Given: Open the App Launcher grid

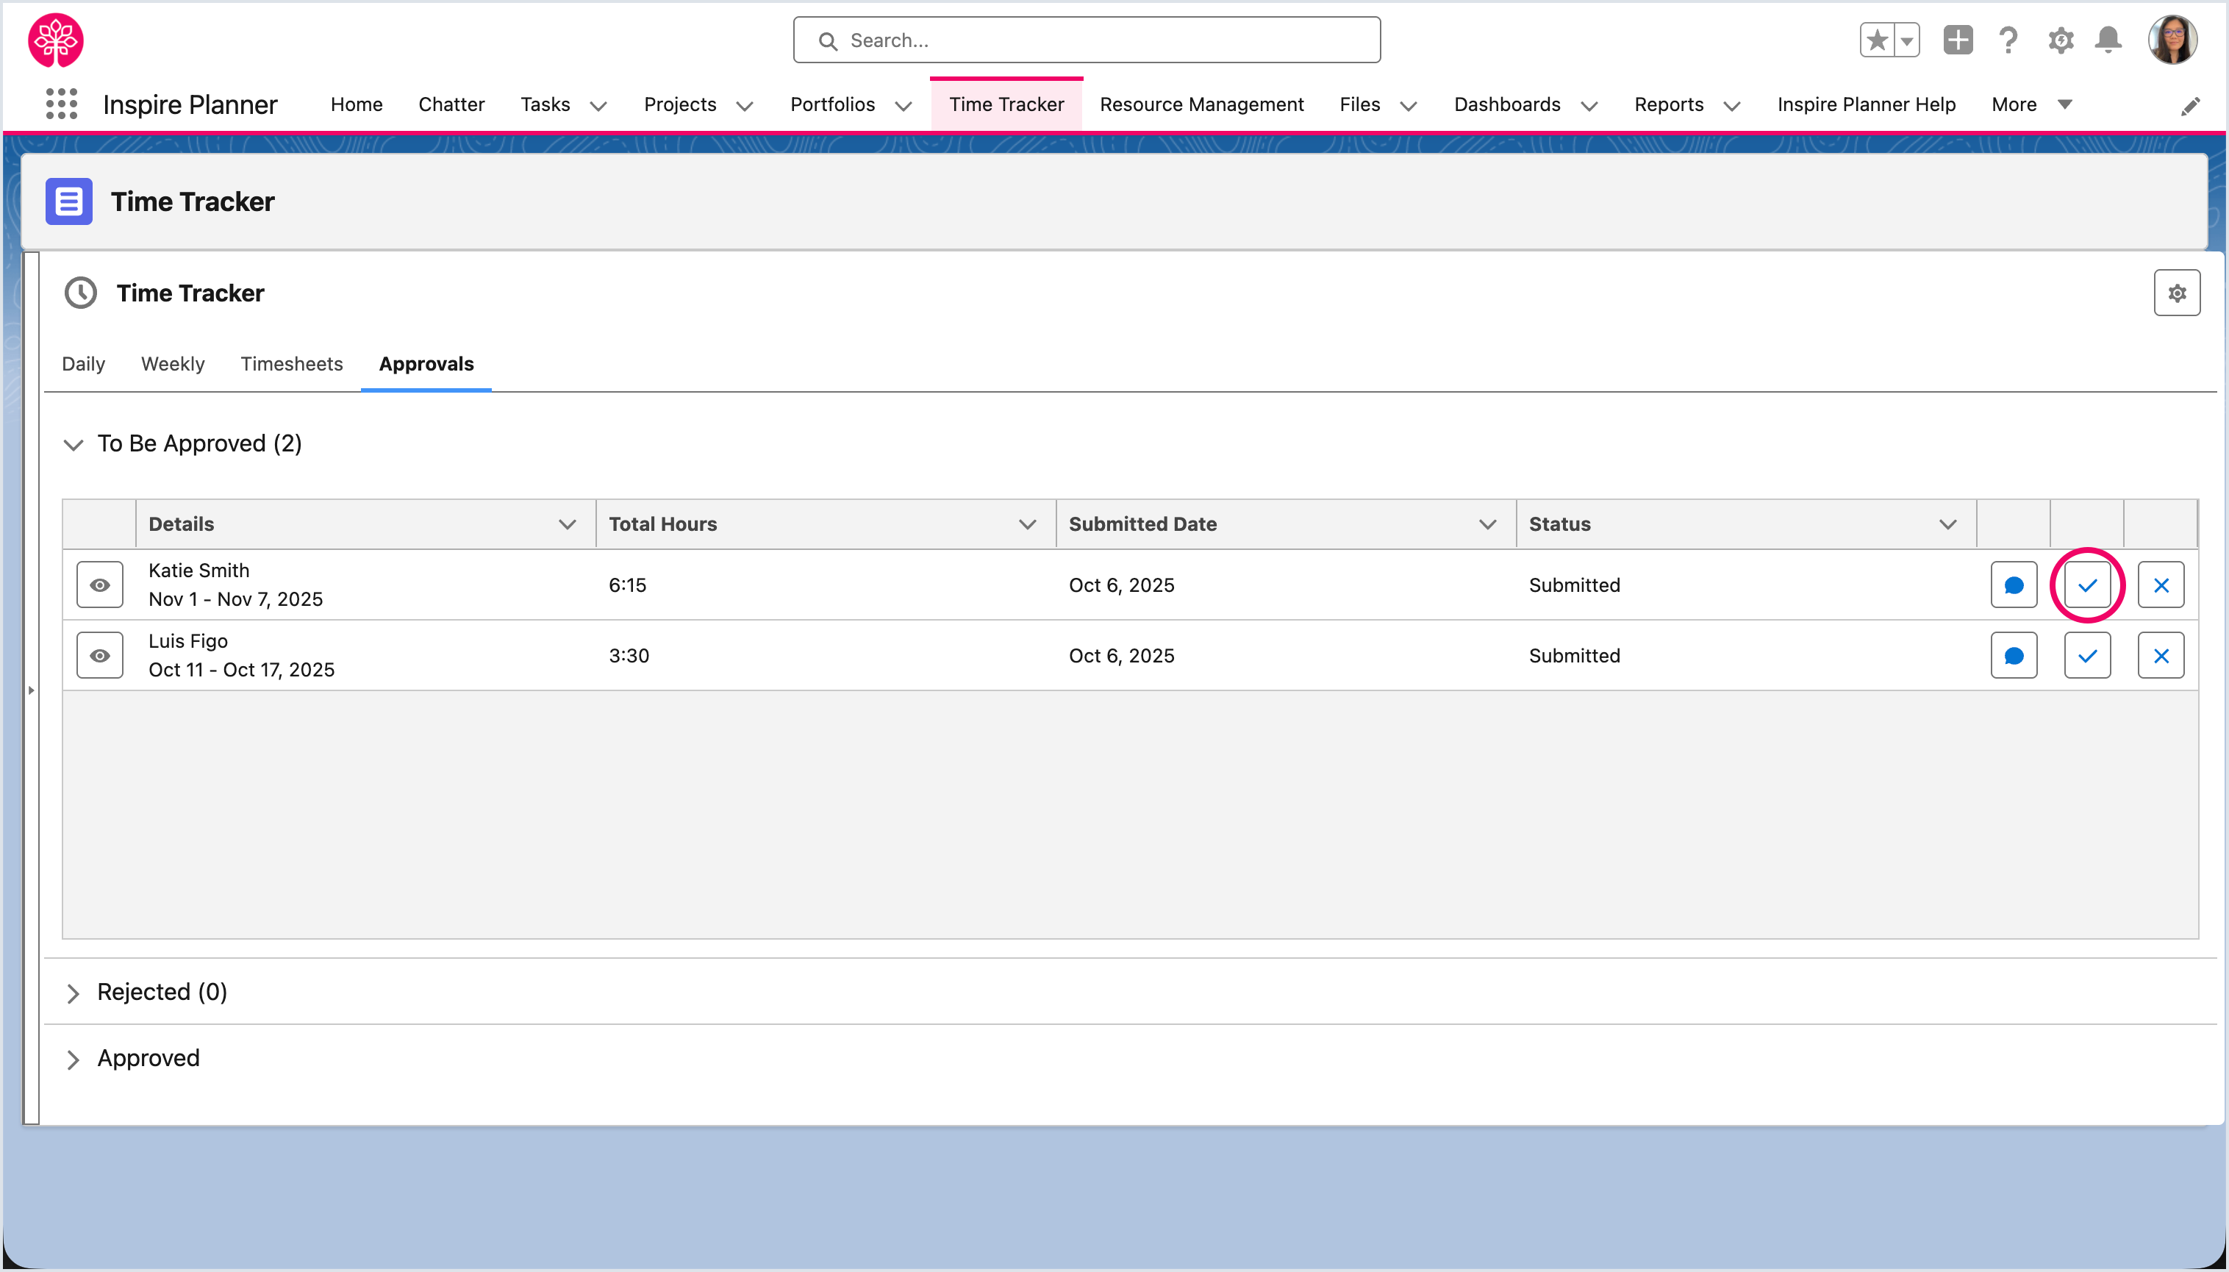Looking at the screenshot, I should 61,104.
